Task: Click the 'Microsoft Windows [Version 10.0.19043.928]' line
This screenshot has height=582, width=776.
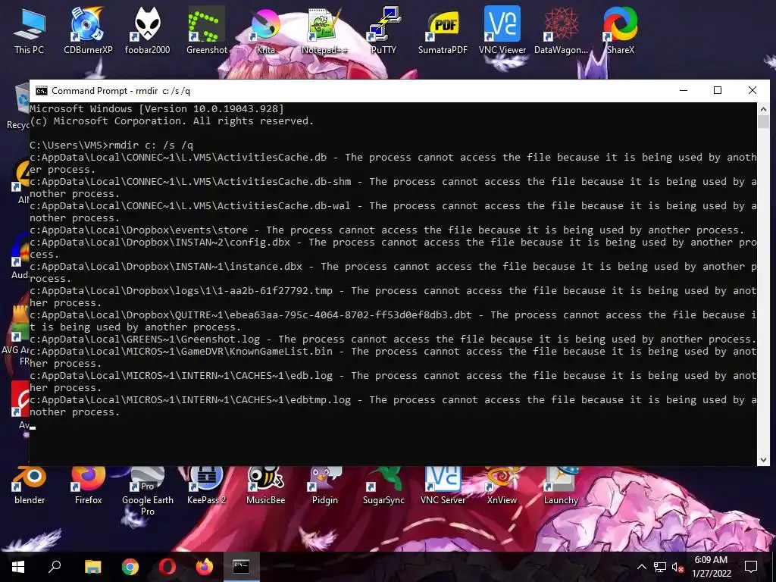Action: [x=157, y=109]
